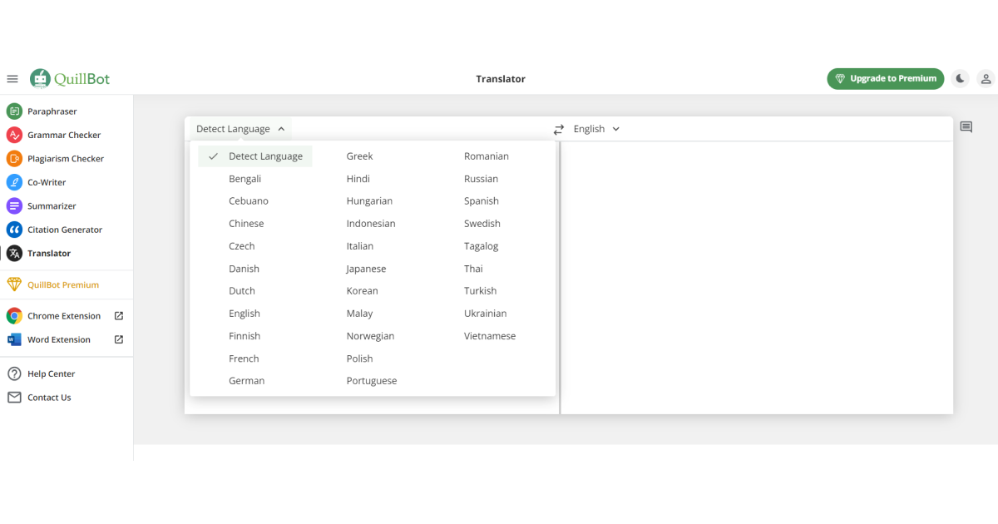Click the Word Extension icon
Screen dimensions: 998x524
click(14, 339)
